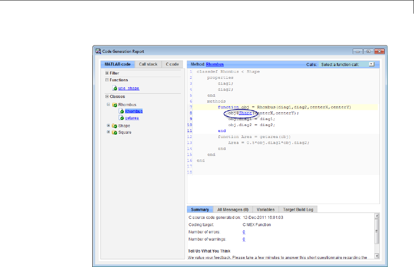The image size is (414, 267).
Task: Collapse the Classes section
Action: [x=107, y=97]
